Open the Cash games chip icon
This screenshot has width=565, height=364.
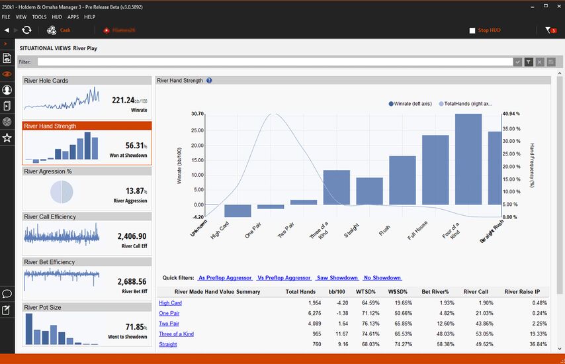coord(52,30)
